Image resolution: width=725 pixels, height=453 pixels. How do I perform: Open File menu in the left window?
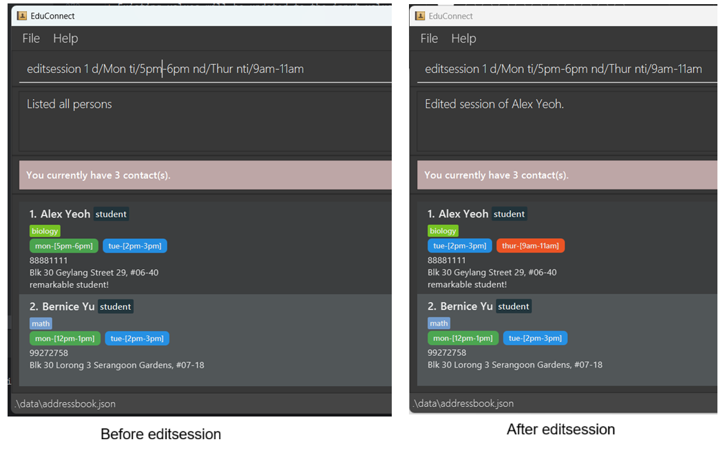tap(31, 39)
